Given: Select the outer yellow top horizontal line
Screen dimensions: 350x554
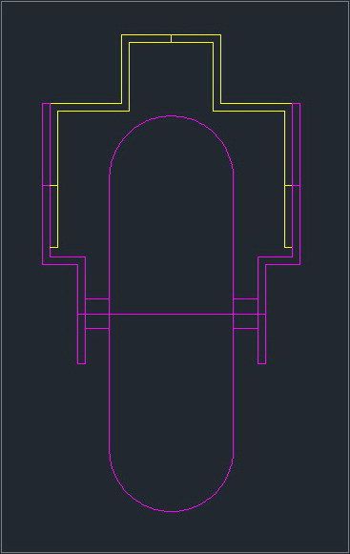Looking at the screenshot, I should [x=171, y=34].
